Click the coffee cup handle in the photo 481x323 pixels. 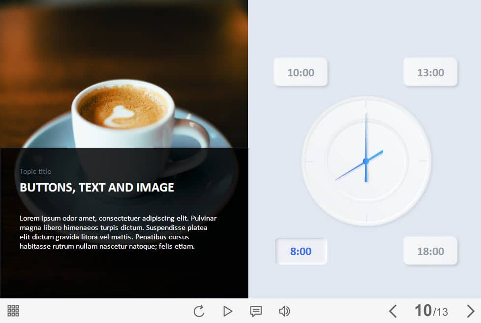(193, 143)
